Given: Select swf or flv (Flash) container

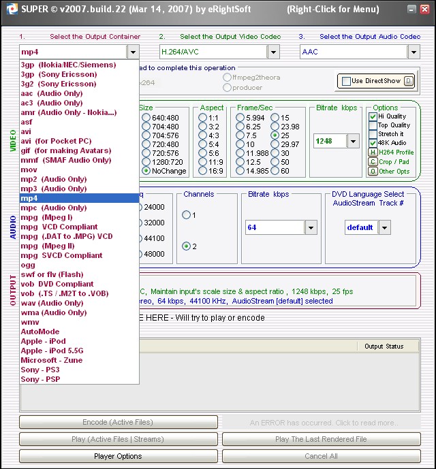Looking at the screenshot, I should click(79, 274).
